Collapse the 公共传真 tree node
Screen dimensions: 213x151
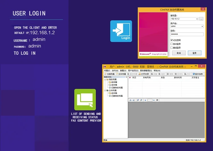click(105, 90)
